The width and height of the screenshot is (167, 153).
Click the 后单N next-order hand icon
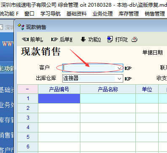[x=55, y=39]
